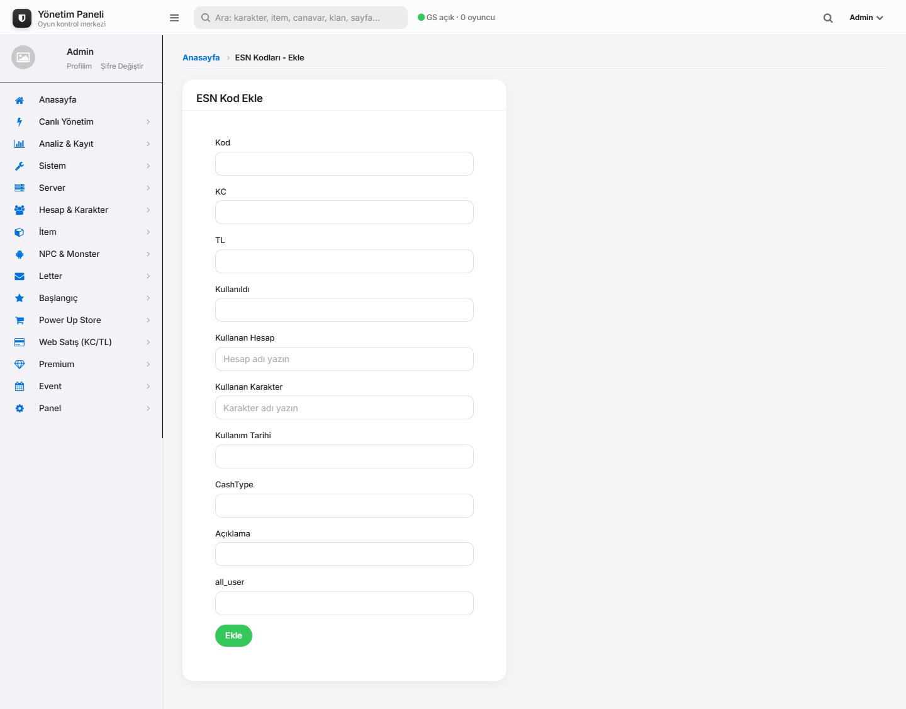The image size is (906, 709).
Task: Open the Web Satış (KC/TL) menu
Action: coord(81,343)
